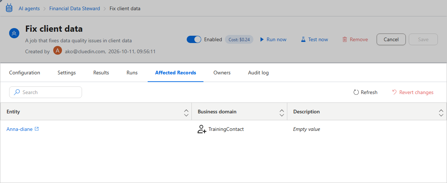Sort by the Business domain column arrows
This screenshot has height=183, width=447.
point(282,113)
